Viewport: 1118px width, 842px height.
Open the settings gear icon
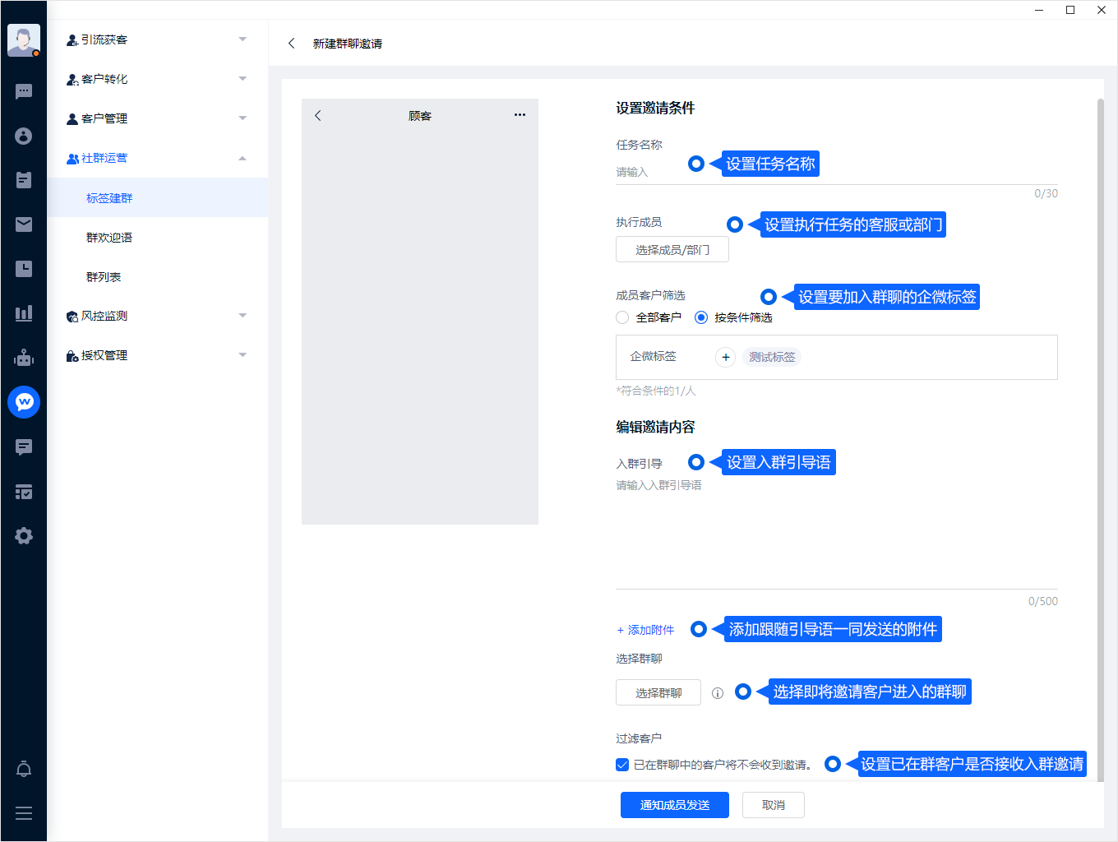pos(24,536)
